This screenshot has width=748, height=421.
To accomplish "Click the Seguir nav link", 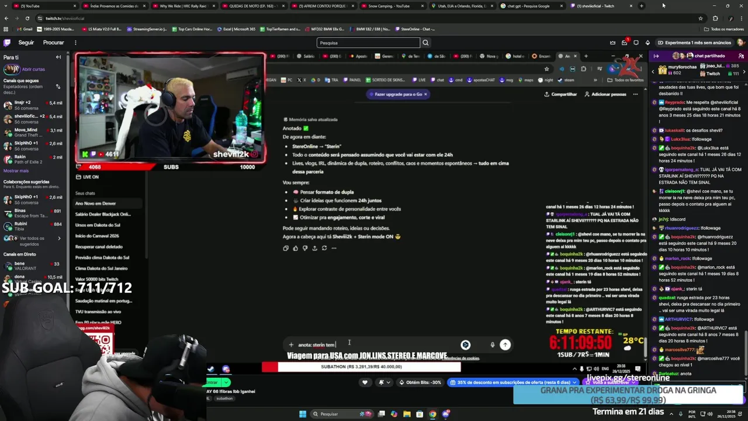I will [26, 43].
